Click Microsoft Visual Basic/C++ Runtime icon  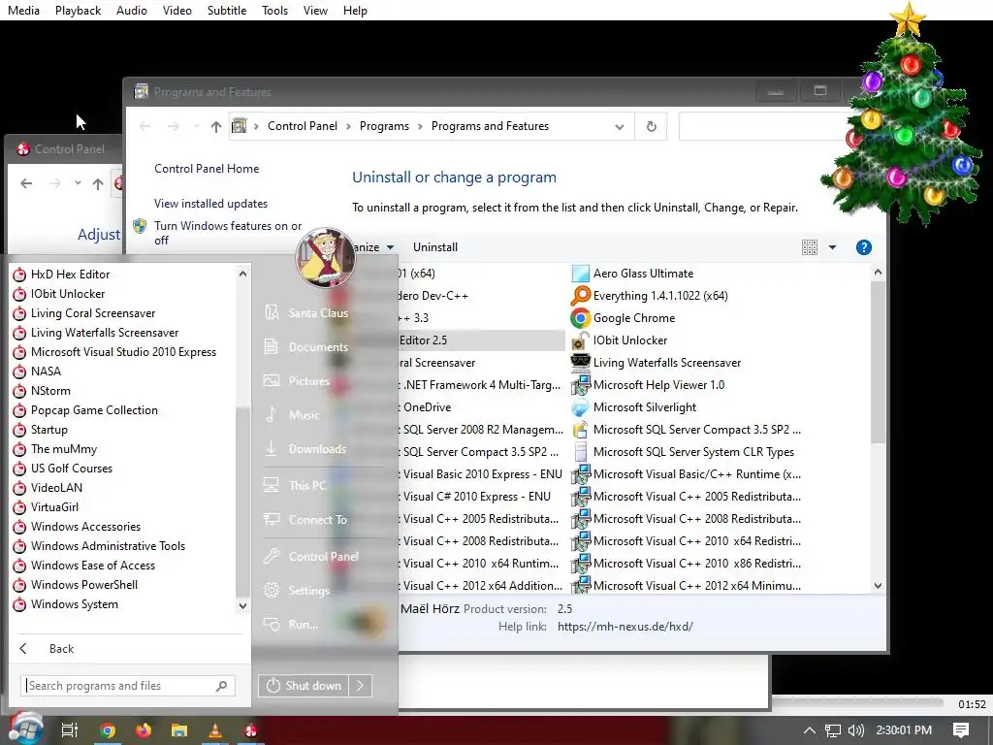coord(580,474)
